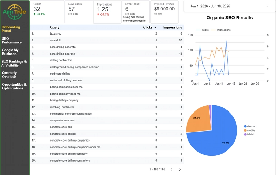Toggle the Impressions series in chart legend
This screenshot has width=276, height=175.
(221, 30)
